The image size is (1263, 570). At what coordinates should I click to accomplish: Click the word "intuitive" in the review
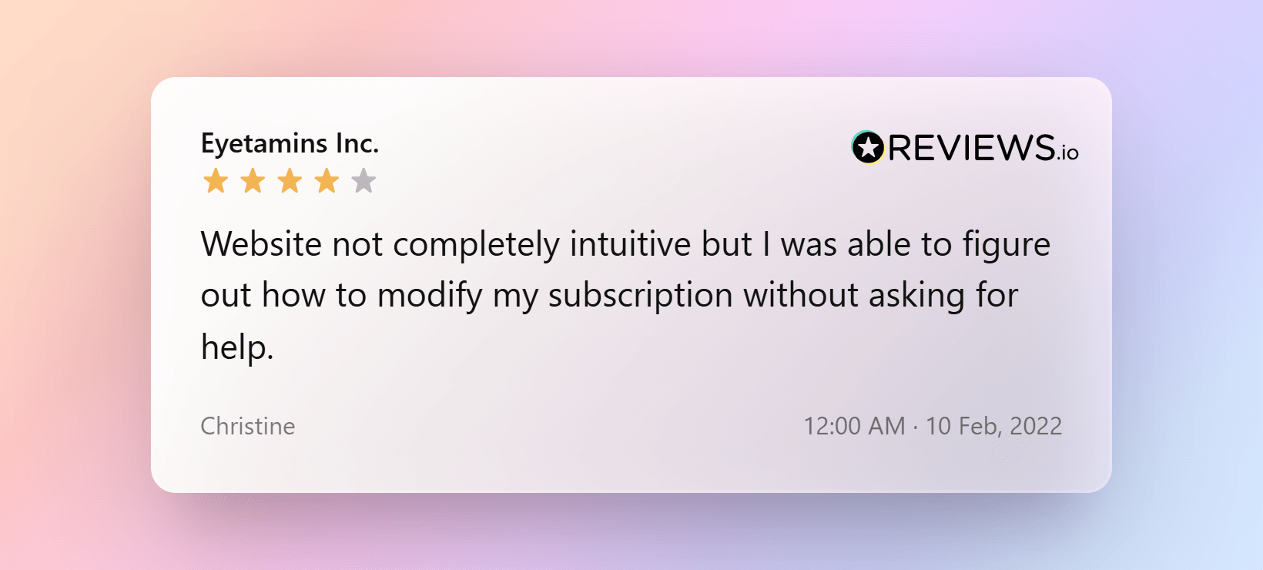[630, 244]
